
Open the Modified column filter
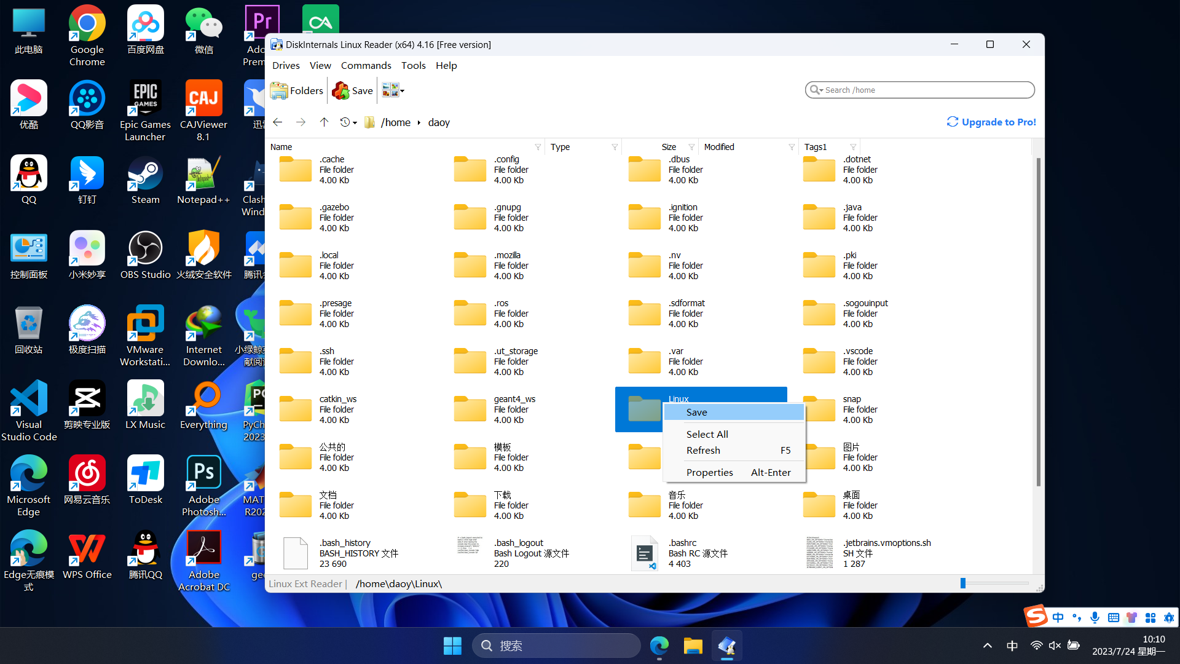[x=792, y=147]
